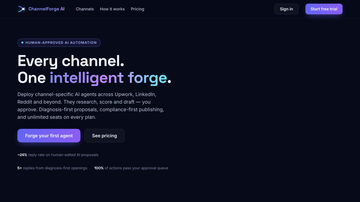Viewport: 360px width, 202px height.
Task: Click the See pricing button
Action: [105, 136]
